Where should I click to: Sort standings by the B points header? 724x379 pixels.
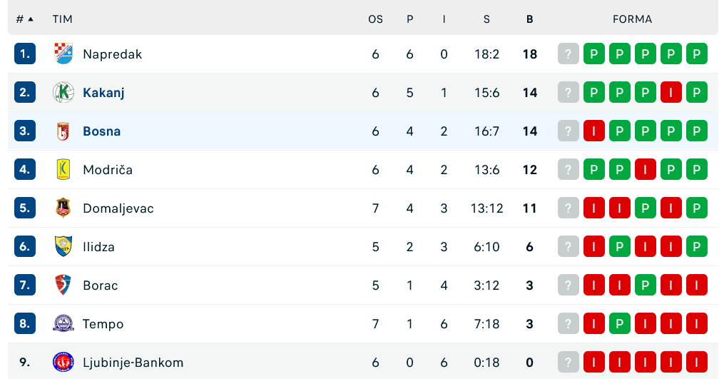pos(529,19)
